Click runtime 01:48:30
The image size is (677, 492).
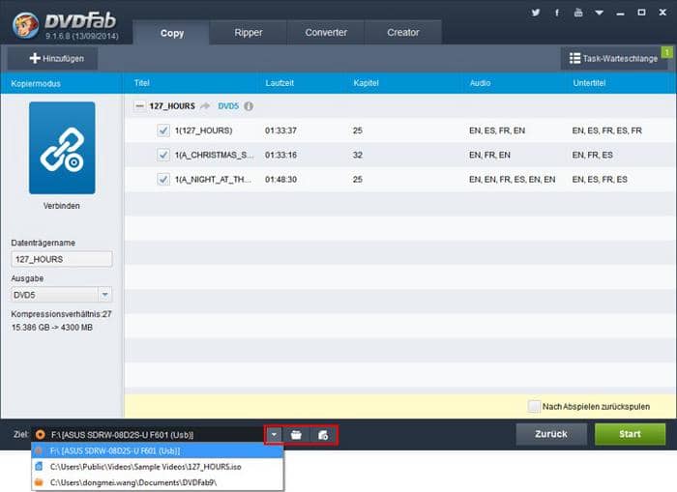click(280, 179)
